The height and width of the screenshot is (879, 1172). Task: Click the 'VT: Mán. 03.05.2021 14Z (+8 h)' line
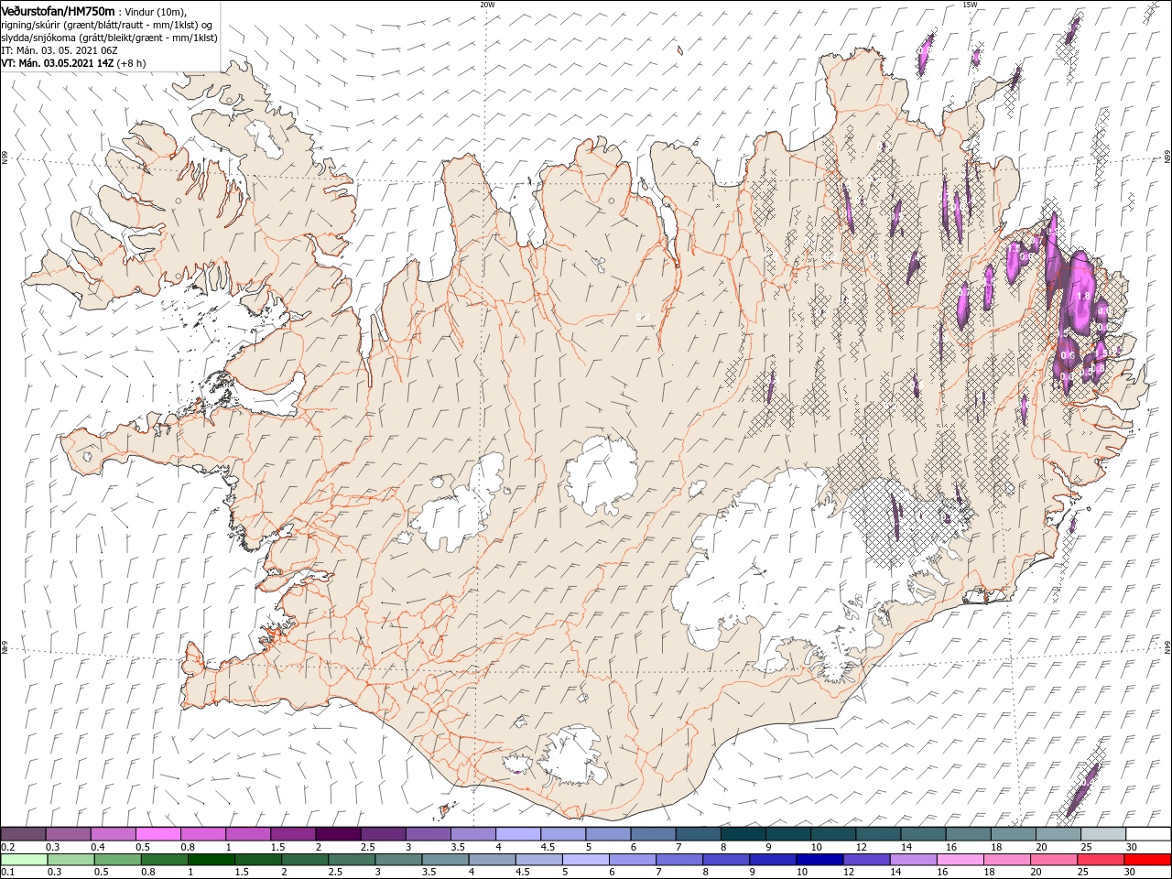point(72,63)
